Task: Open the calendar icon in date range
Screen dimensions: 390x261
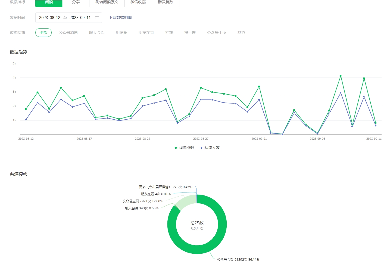Action: (x=97, y=18)
